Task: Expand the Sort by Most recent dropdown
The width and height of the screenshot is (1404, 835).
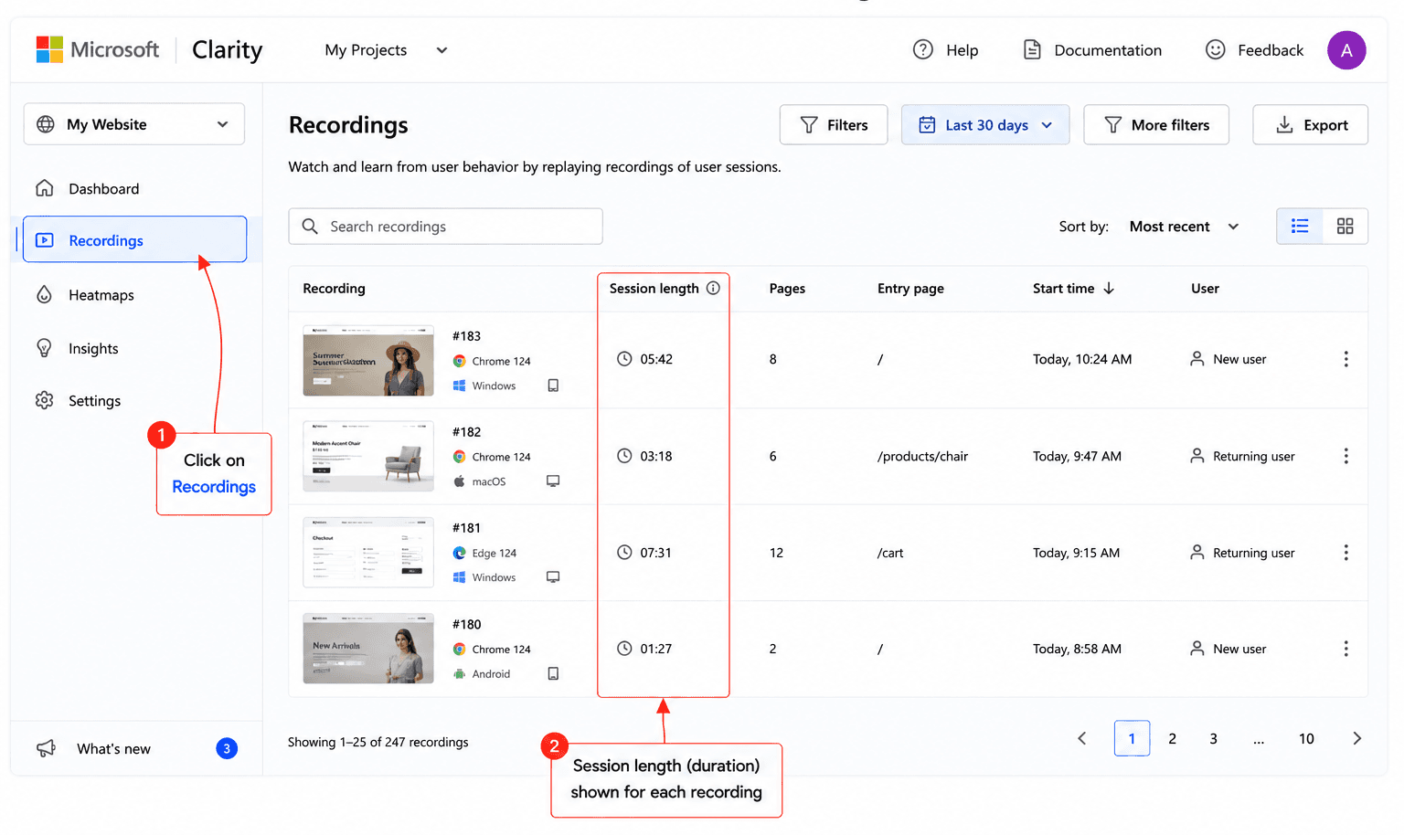Action: pos(1185,227)
